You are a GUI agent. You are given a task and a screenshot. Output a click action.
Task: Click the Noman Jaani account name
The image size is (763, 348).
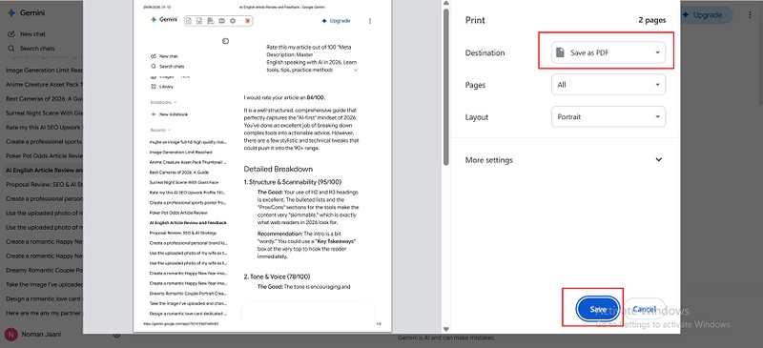pos(41,335)
